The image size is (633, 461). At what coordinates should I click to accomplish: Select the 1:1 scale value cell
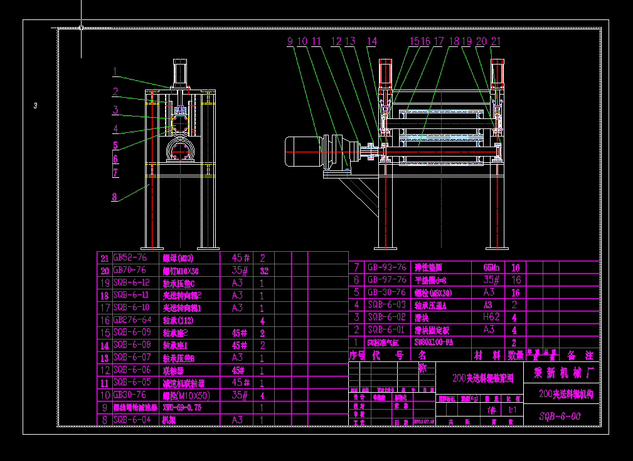pyautogui.click(x=513, y=410)
